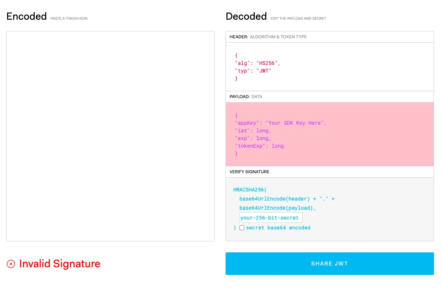Click the Invalid Signature error icon
The image size is (442, 291).
11,263
